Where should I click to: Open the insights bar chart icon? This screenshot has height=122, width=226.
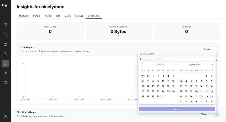(x=5, y=63)
